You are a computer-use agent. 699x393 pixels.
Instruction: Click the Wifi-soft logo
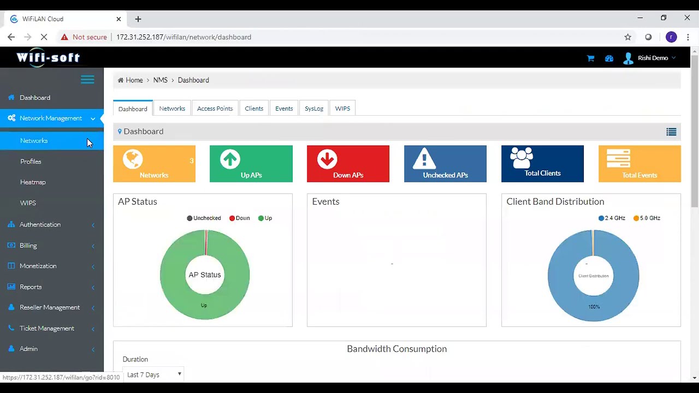48,57
